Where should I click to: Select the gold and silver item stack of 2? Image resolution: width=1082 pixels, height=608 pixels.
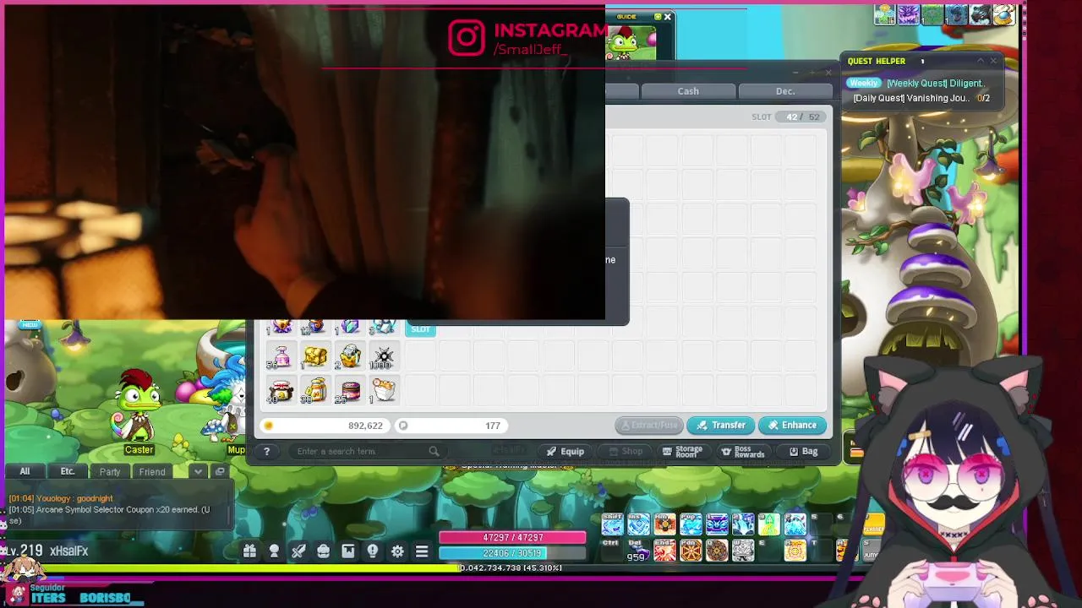point(349,356)
